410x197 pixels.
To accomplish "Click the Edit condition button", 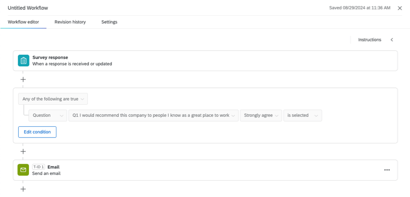I will (37, 132).
